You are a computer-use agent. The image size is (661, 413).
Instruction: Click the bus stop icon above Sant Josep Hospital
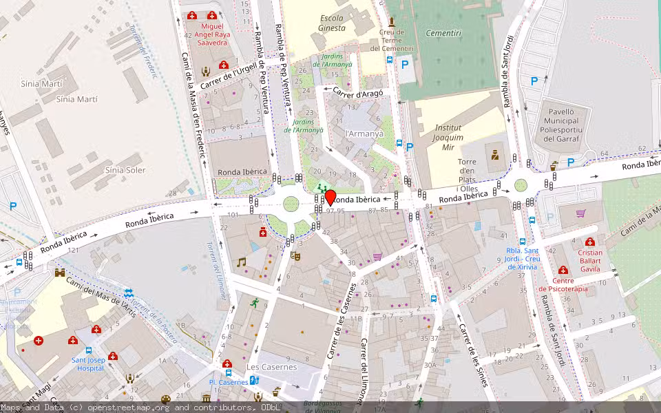[x=89, y=350]
